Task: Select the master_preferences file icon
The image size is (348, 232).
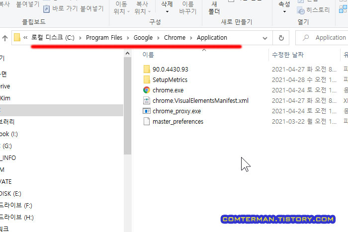Action: point(147,121)
